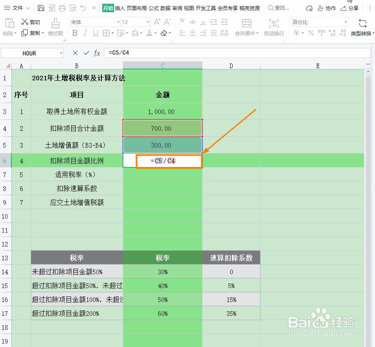Click the Insert Function (fx) icon
This screenshot has width=375, height=347.
[x=98, y=53]
